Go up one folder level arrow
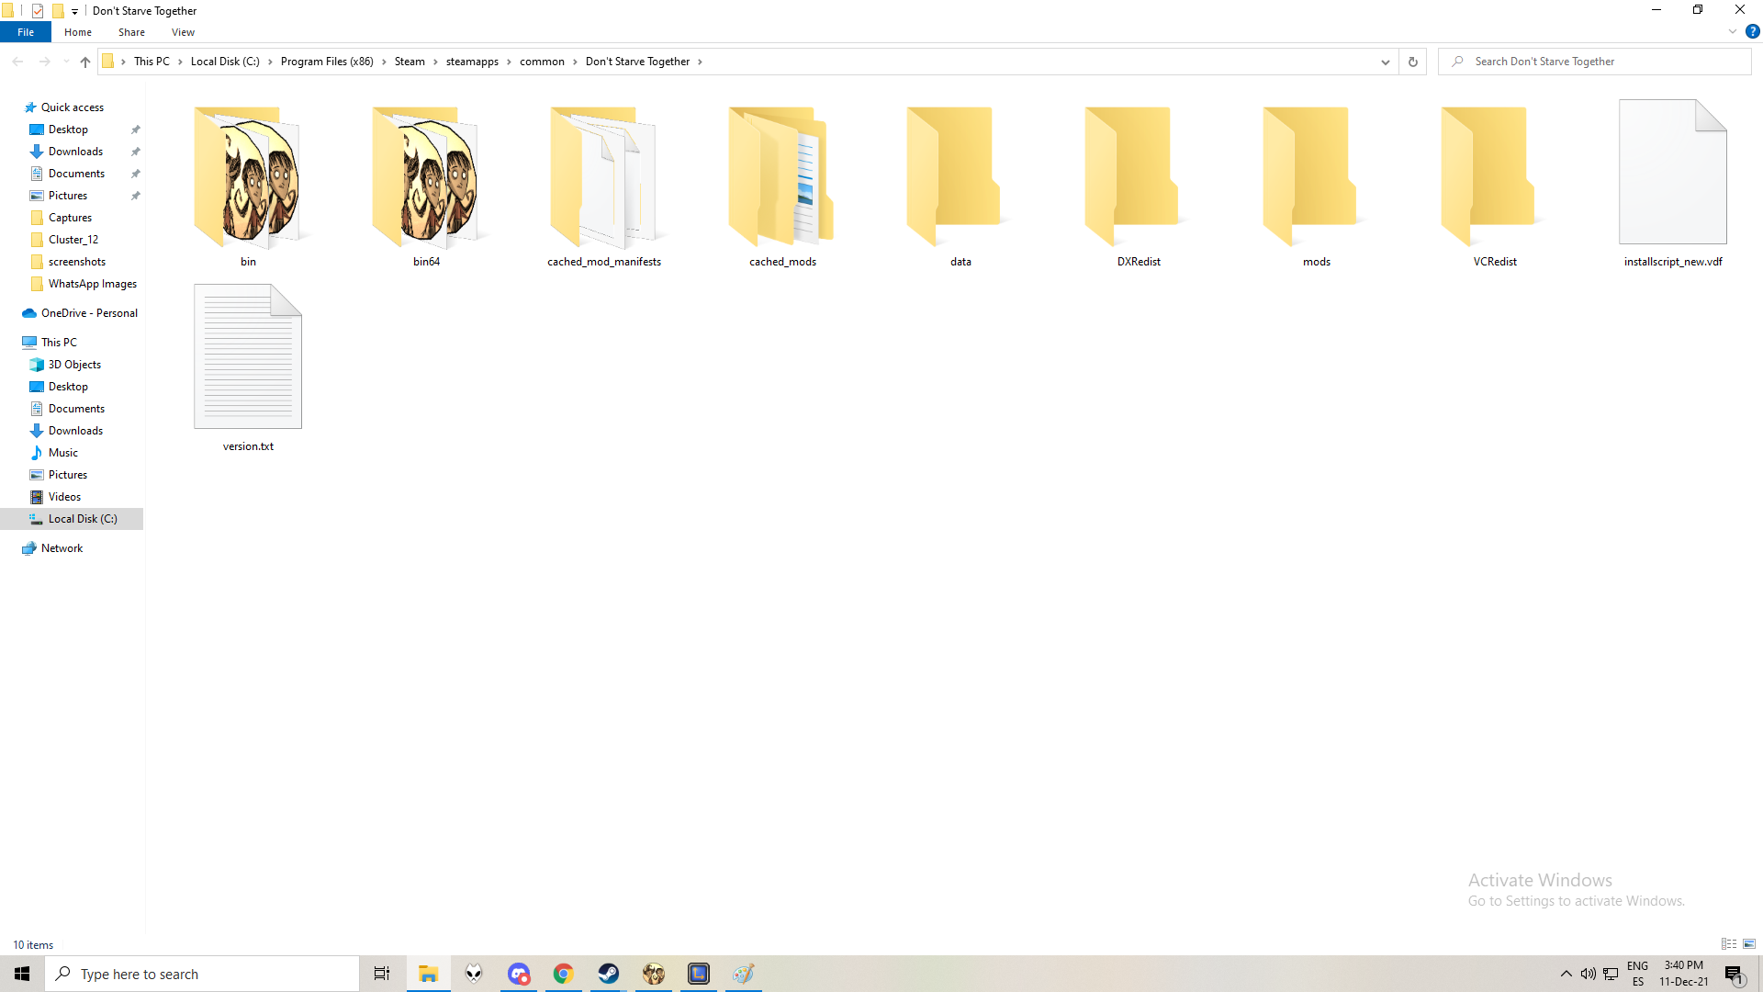Viewport: 1763px width, 992px height. (85, 62)
